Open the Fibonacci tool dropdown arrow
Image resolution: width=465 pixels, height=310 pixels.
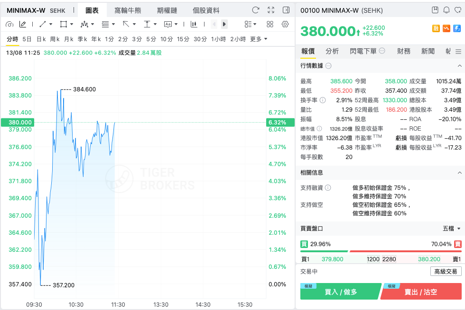[113, 24]
